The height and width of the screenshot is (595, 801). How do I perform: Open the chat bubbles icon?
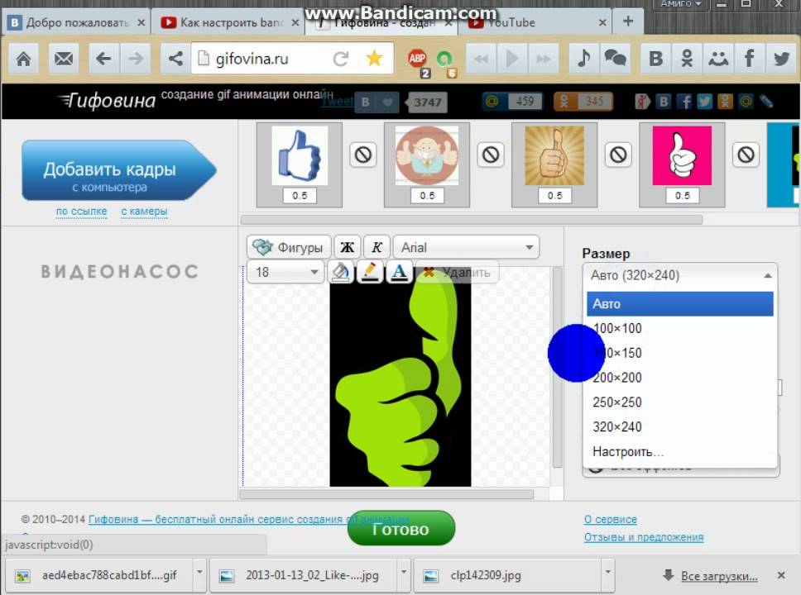(615, 59)
